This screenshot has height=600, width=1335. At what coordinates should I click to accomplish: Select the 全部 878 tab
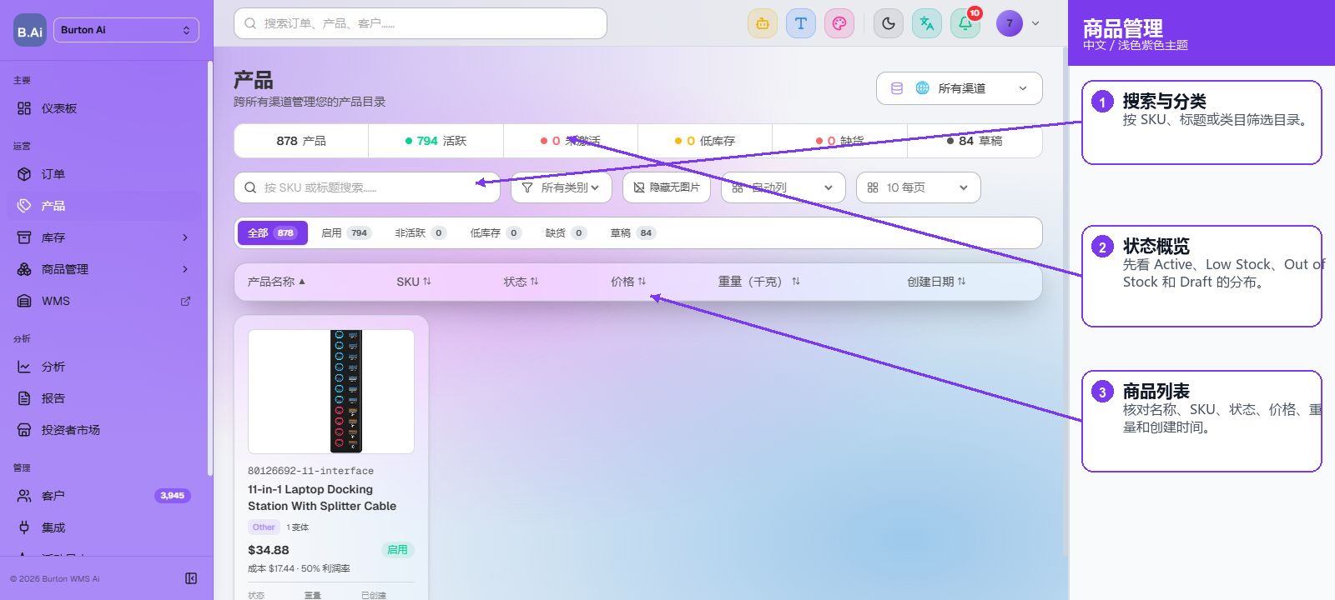(273, 233)
